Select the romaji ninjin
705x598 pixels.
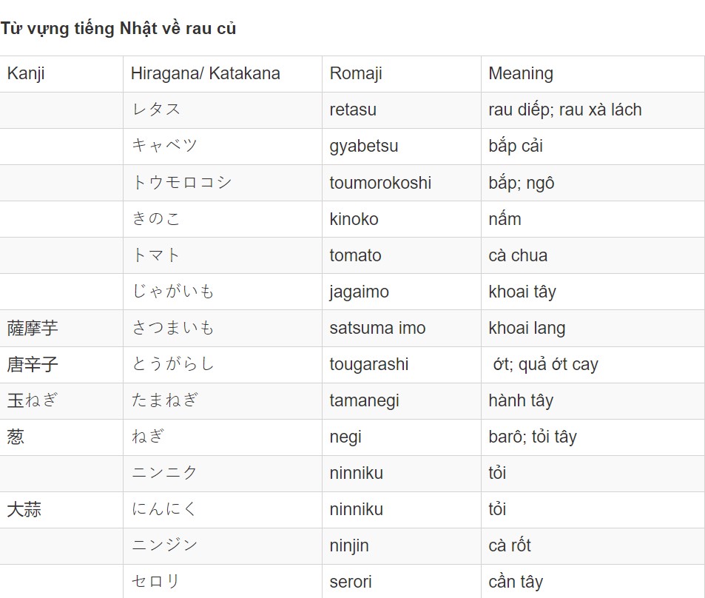click(349, 545)
